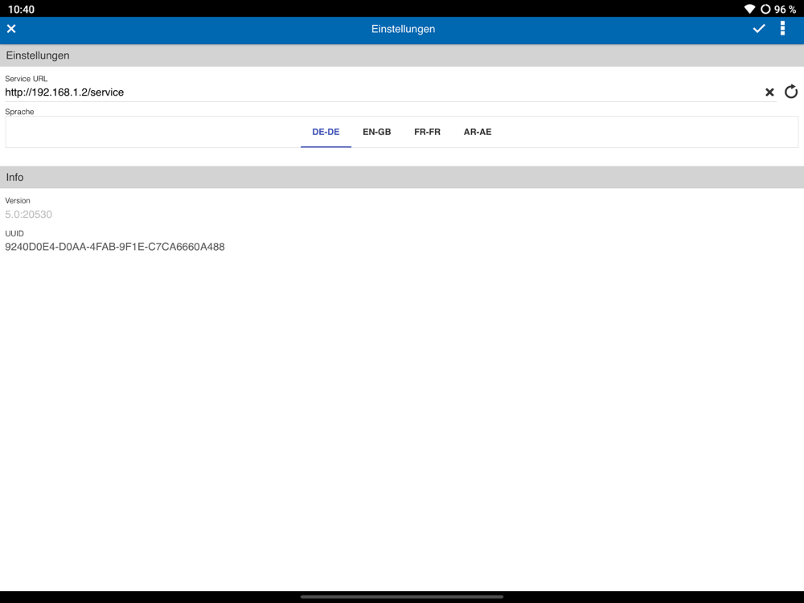The width and height of the screenshot is (804, 603).
Task: Switch language to EN-GB
Action: tap(377, 132)
